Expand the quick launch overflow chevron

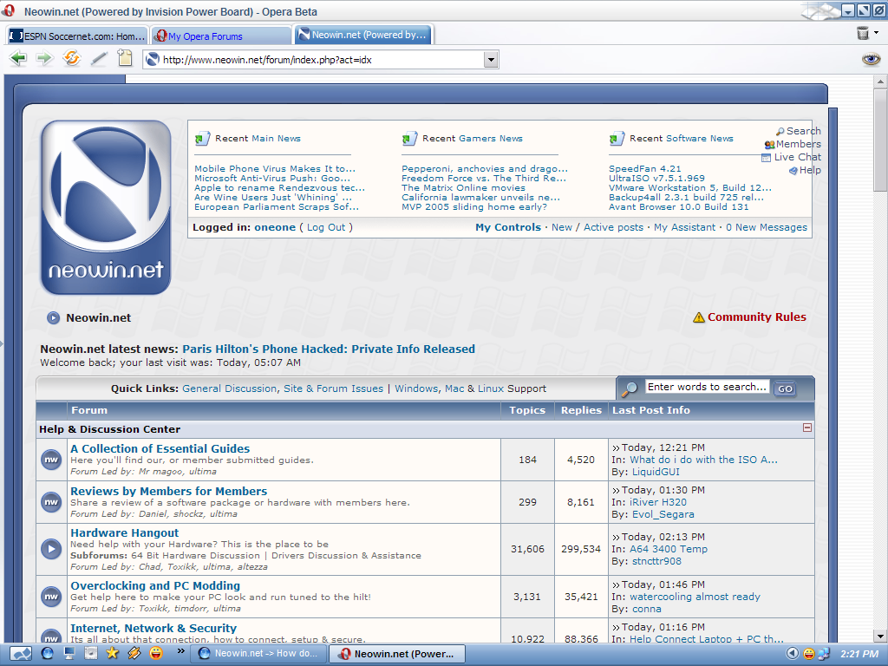[180, 650]
